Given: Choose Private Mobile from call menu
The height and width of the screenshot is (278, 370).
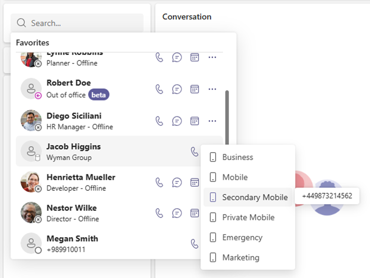Looking at the screenshot, I should coord(248,217).
